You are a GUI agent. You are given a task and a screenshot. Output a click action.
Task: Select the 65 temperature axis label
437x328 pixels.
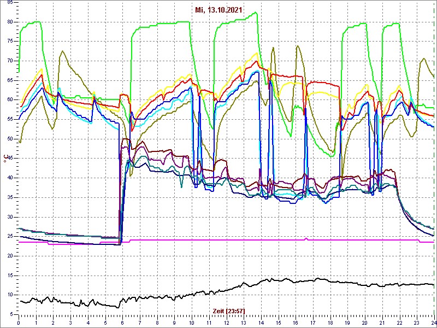coord(9,80)
